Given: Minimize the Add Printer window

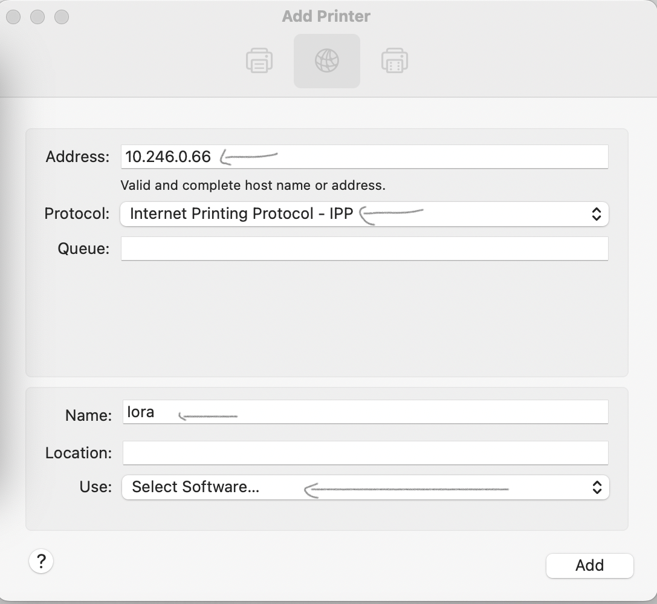Looking at the screenshot, I should pos(37,17).
